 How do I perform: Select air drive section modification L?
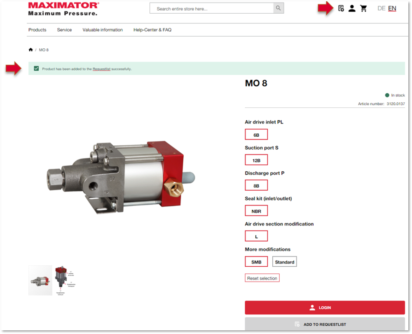(x=256, y=236)
